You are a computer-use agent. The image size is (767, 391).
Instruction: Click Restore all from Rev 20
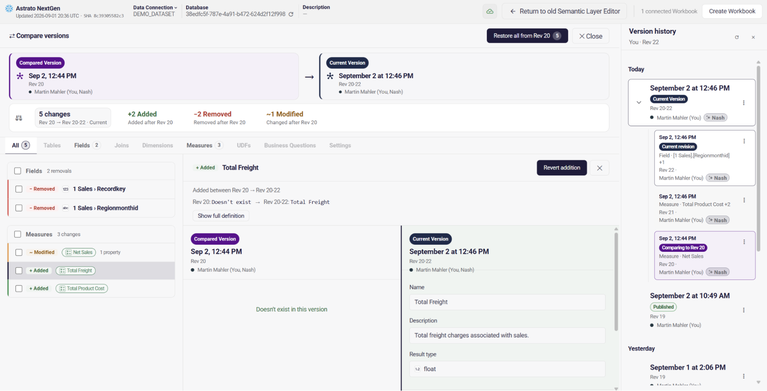click(527, 36)
